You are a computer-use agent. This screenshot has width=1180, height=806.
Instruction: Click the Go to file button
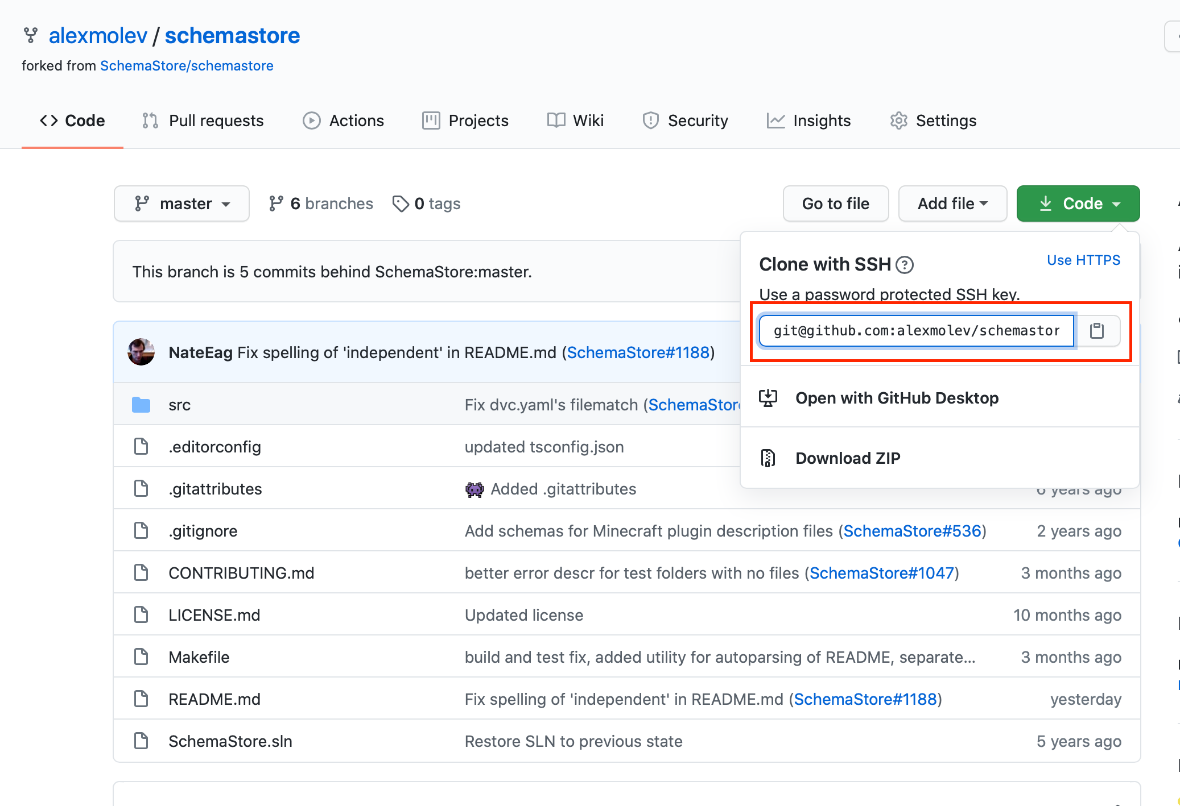tap(836, 203)
